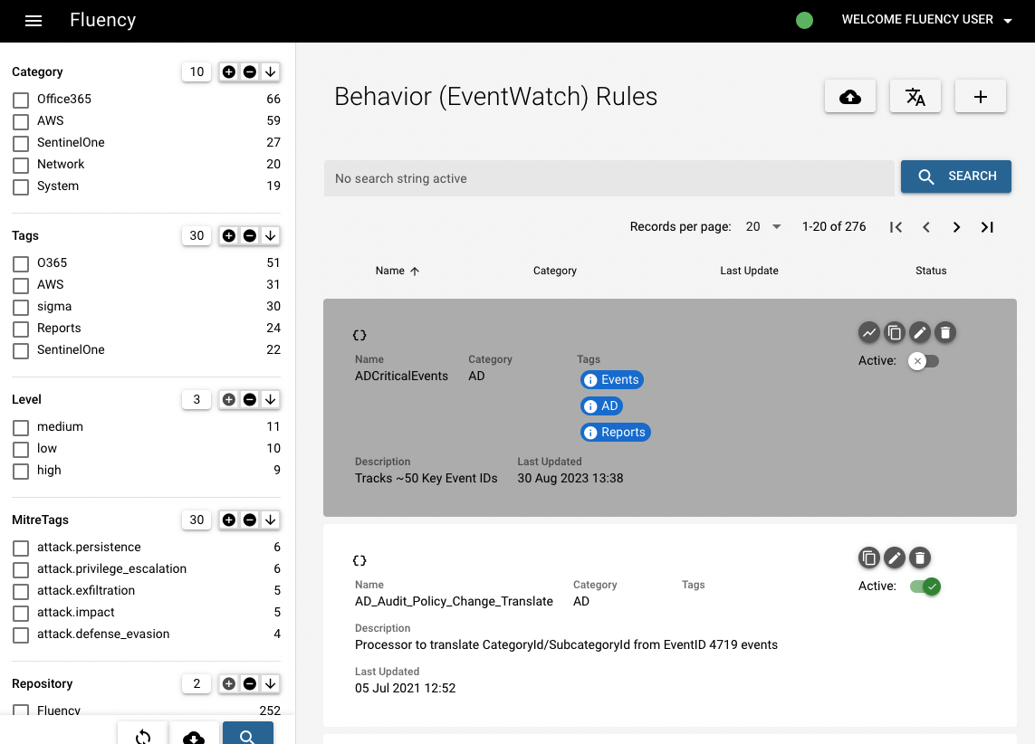Click the '1-20 of 276' pagination text

pos(834,227)
